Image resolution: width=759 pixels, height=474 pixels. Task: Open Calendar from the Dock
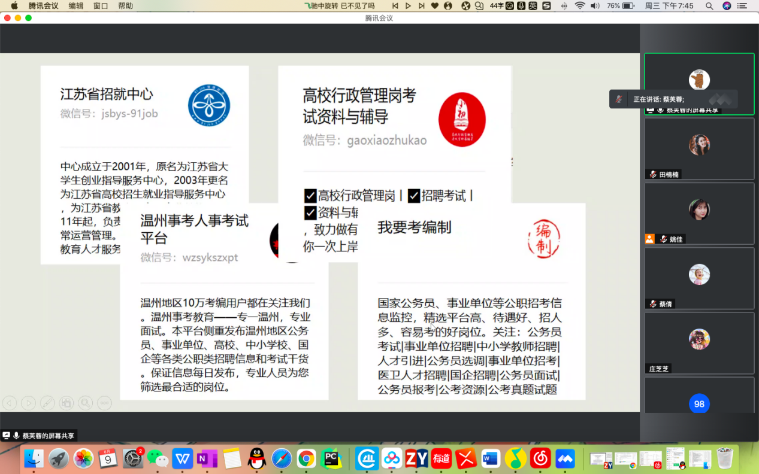[108, 458]
